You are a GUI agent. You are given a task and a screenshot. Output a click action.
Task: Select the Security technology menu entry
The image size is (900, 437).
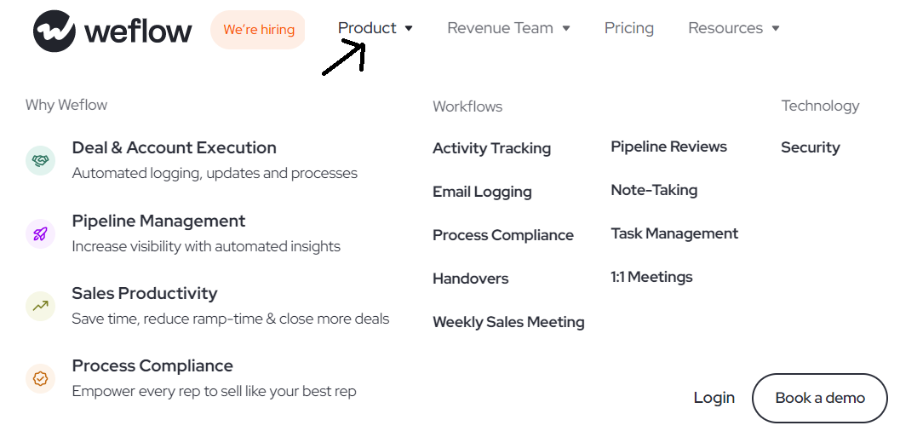[810, 147]
